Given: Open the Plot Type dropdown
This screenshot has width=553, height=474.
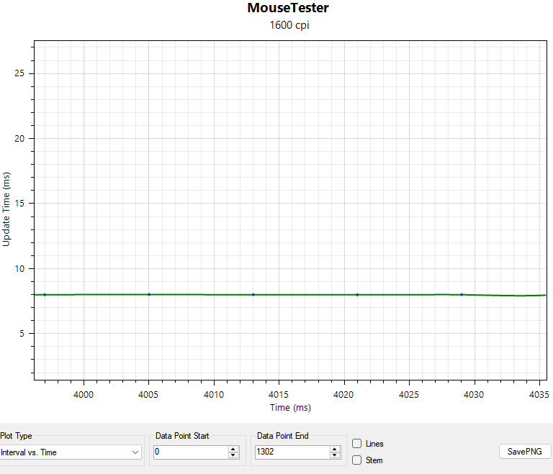Looking at the screenshot, I should click(71, 452).
